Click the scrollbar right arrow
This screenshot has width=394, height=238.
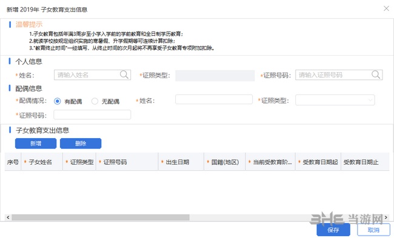click(x=386, y=217)
